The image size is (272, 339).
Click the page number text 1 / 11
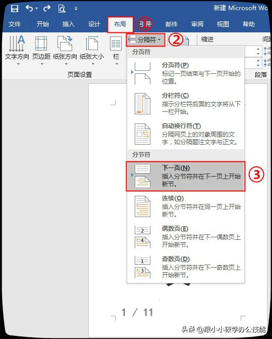(137, 312)
